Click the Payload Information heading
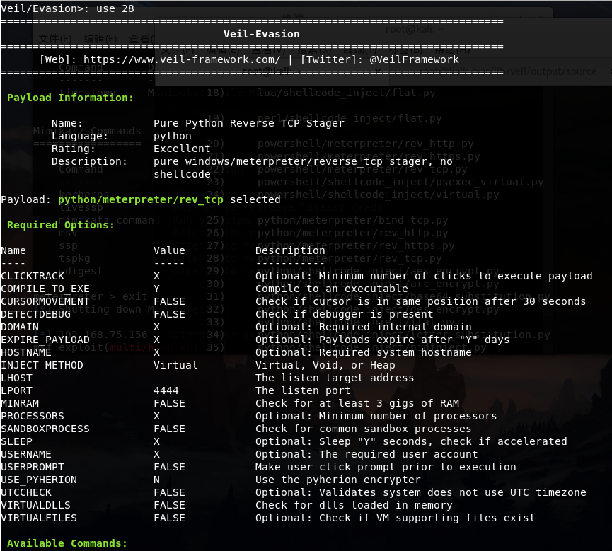This screenshot has height=551, width=612. click(x=70, y=98)
